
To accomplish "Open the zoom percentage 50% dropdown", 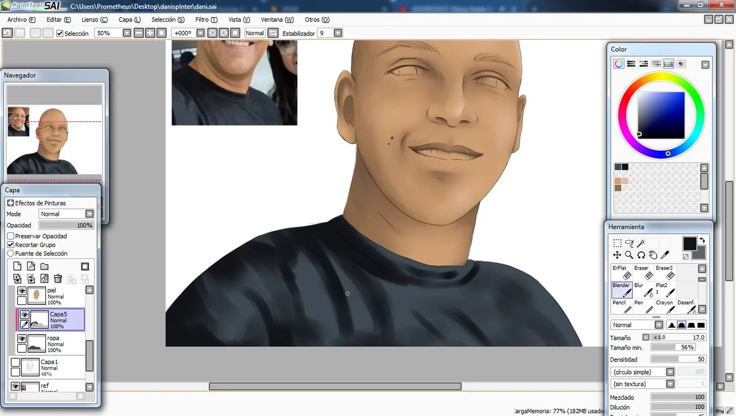I will pos(127,33).
